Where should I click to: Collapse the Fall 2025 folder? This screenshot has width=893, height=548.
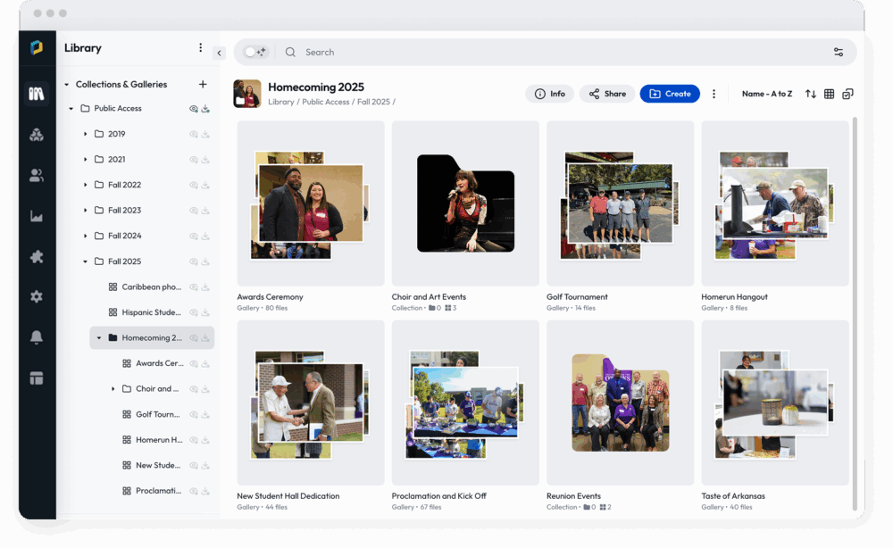[86, 262]
